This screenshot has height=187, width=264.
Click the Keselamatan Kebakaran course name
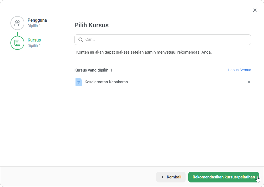[106, 82]
